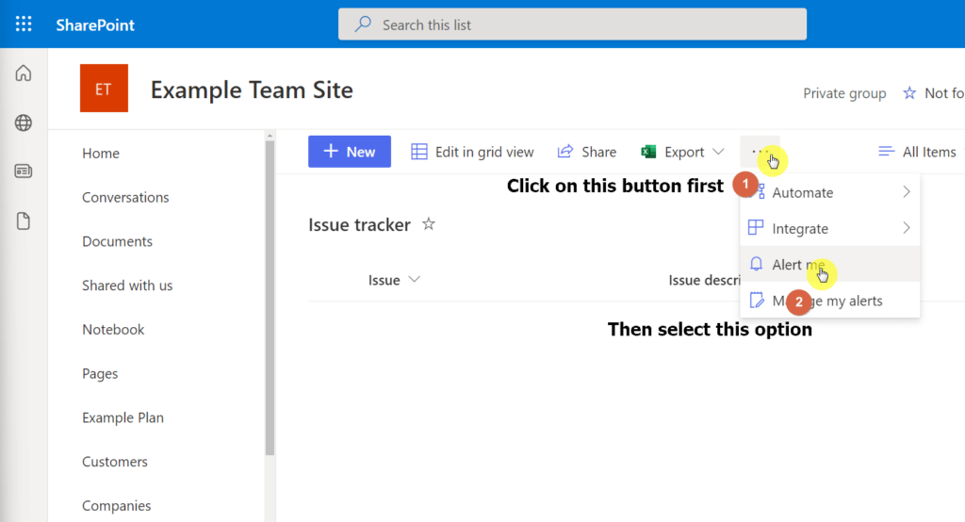Open the SharePoint app launcher grid
965x522 pixels.
click(x=24, y=24)
